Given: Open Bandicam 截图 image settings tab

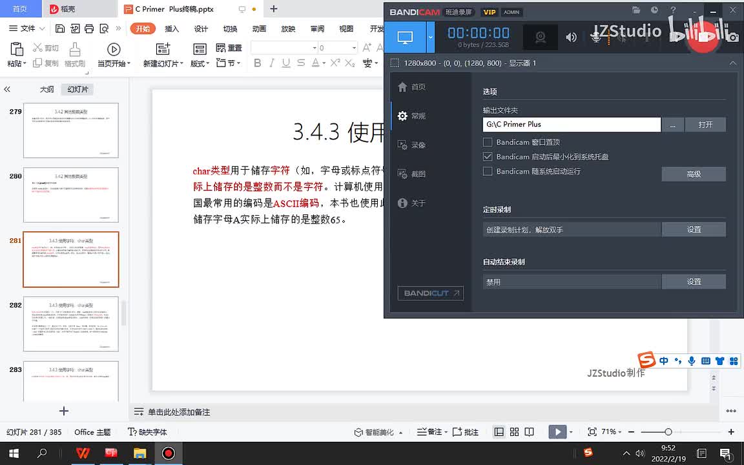Looking at the screenshot, I should 411,174.
